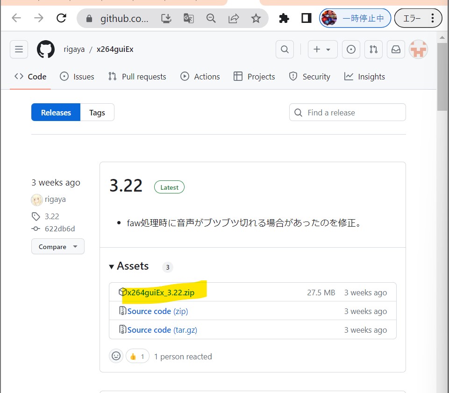Open the Compare dropdown

[58, 246]
